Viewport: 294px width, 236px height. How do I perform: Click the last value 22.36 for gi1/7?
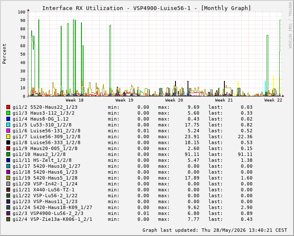(245, 137)
